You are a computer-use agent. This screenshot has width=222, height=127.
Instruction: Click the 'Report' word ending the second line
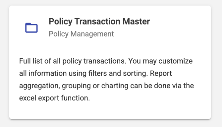pos(161,74)
